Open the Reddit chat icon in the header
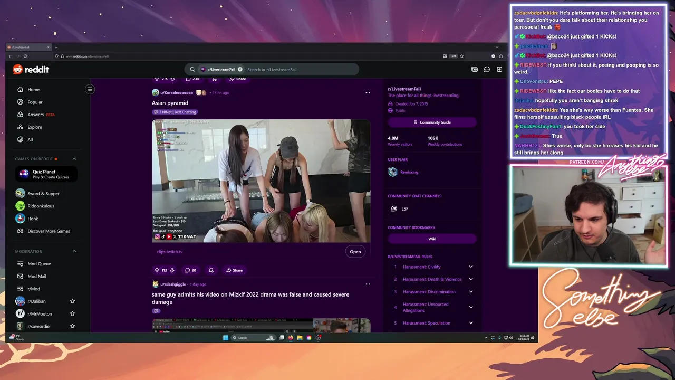Screen dimensions: 675x380 point(487,69)
